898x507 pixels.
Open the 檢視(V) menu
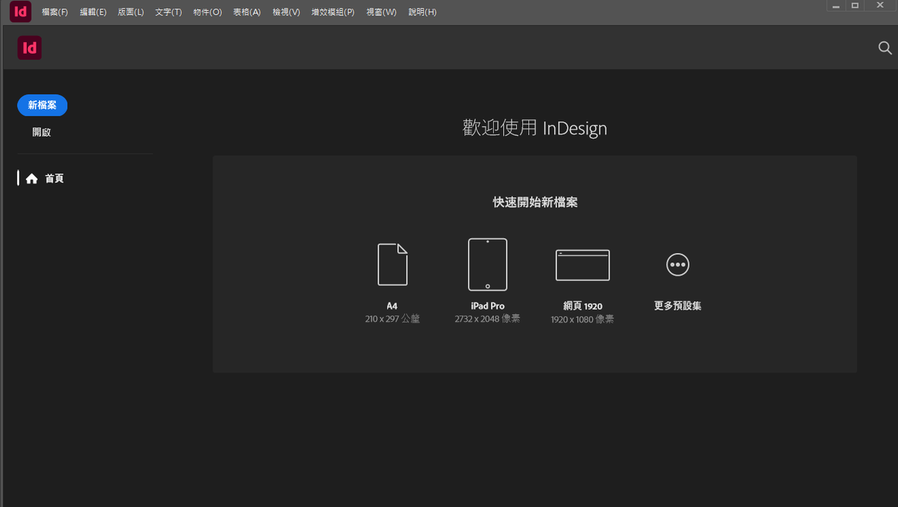[286, 12]
